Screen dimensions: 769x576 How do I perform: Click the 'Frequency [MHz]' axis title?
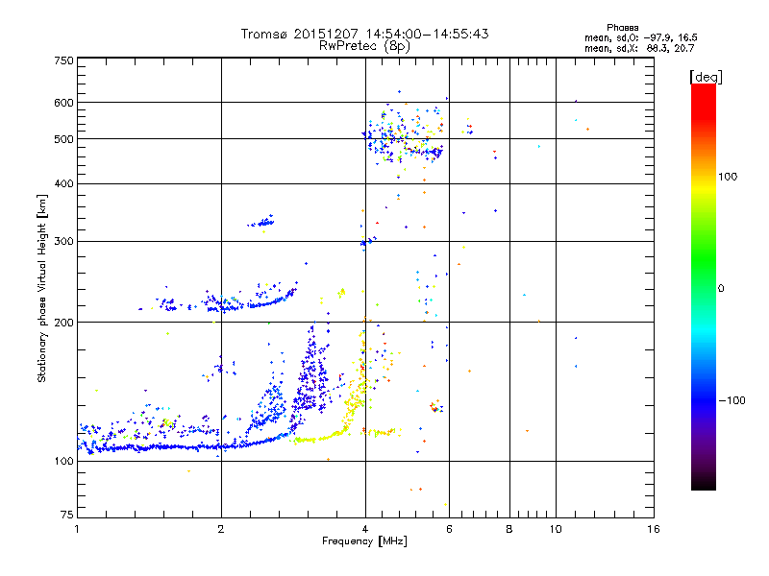click(x=364, y=541)
